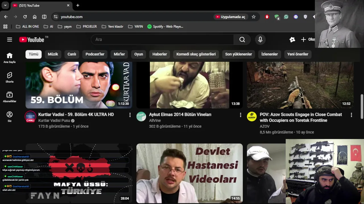Open Yeni klasör bookmark folder
The width and height of the screenshot is (364, 204).
[113, 26]
